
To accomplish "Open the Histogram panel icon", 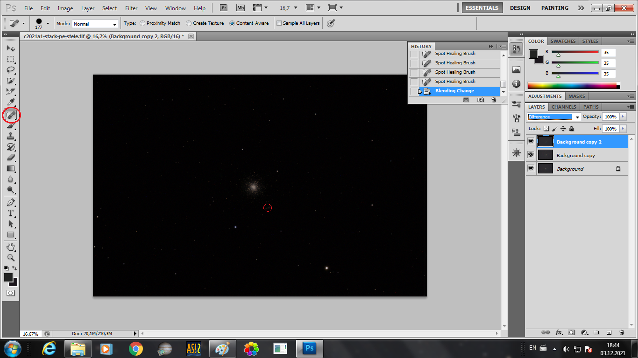I will pos(516,69).
